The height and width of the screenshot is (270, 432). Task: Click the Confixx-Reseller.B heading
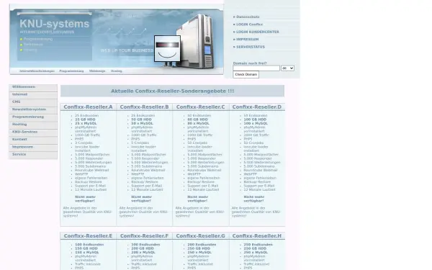tap(145, 107)
